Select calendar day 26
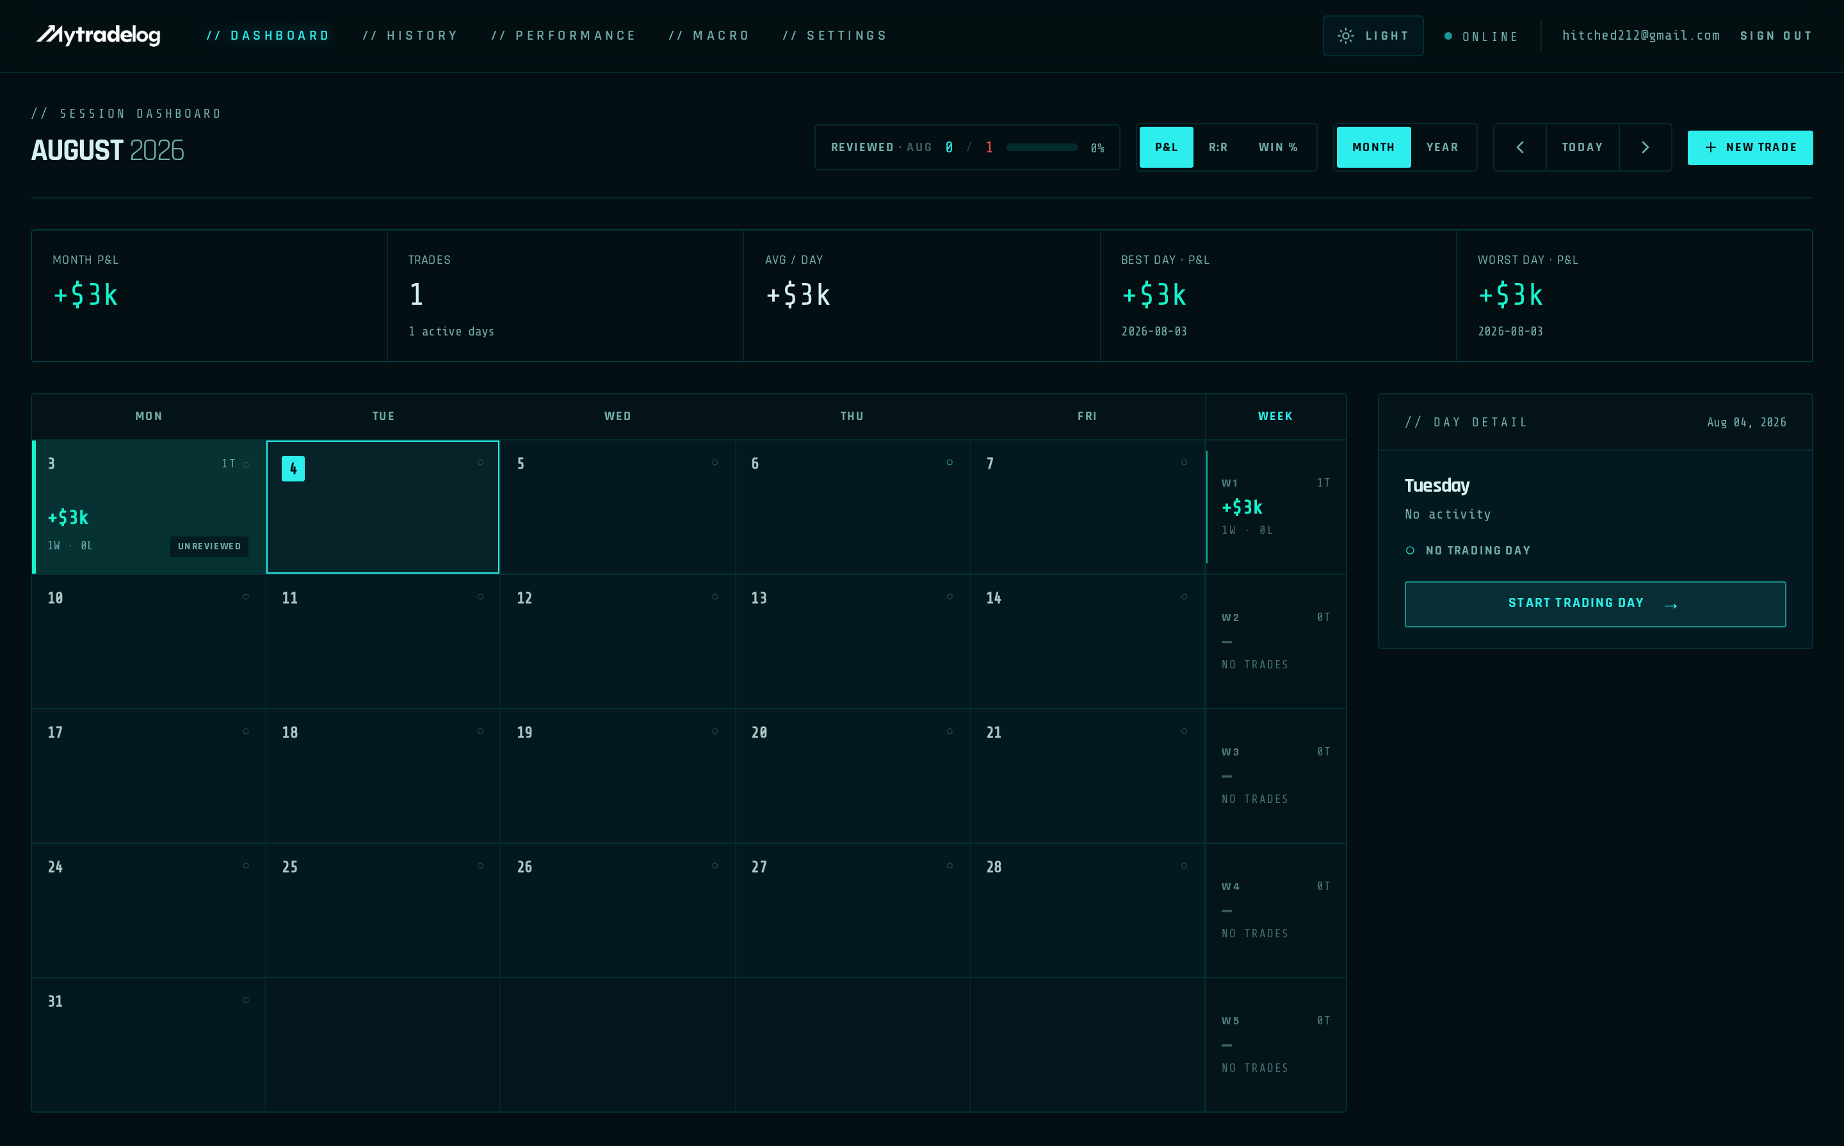The height and width of the screenshot is (1146, 1844). (618, 910)
